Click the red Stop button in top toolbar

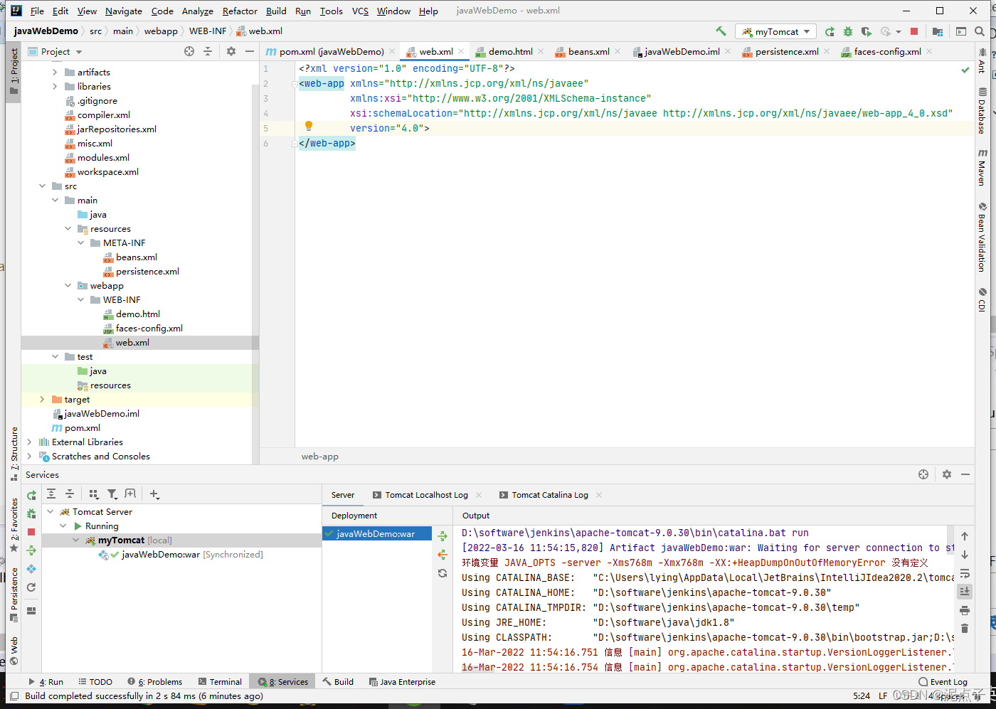click(x=914, y=31)
